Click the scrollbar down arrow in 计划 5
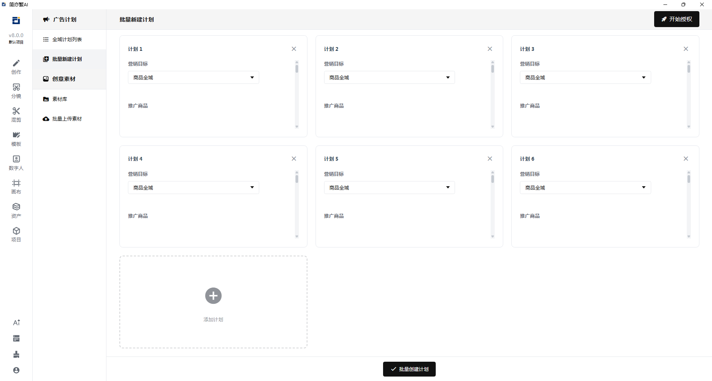Viewport: 712px width, 381px height. tap(492, 237)
